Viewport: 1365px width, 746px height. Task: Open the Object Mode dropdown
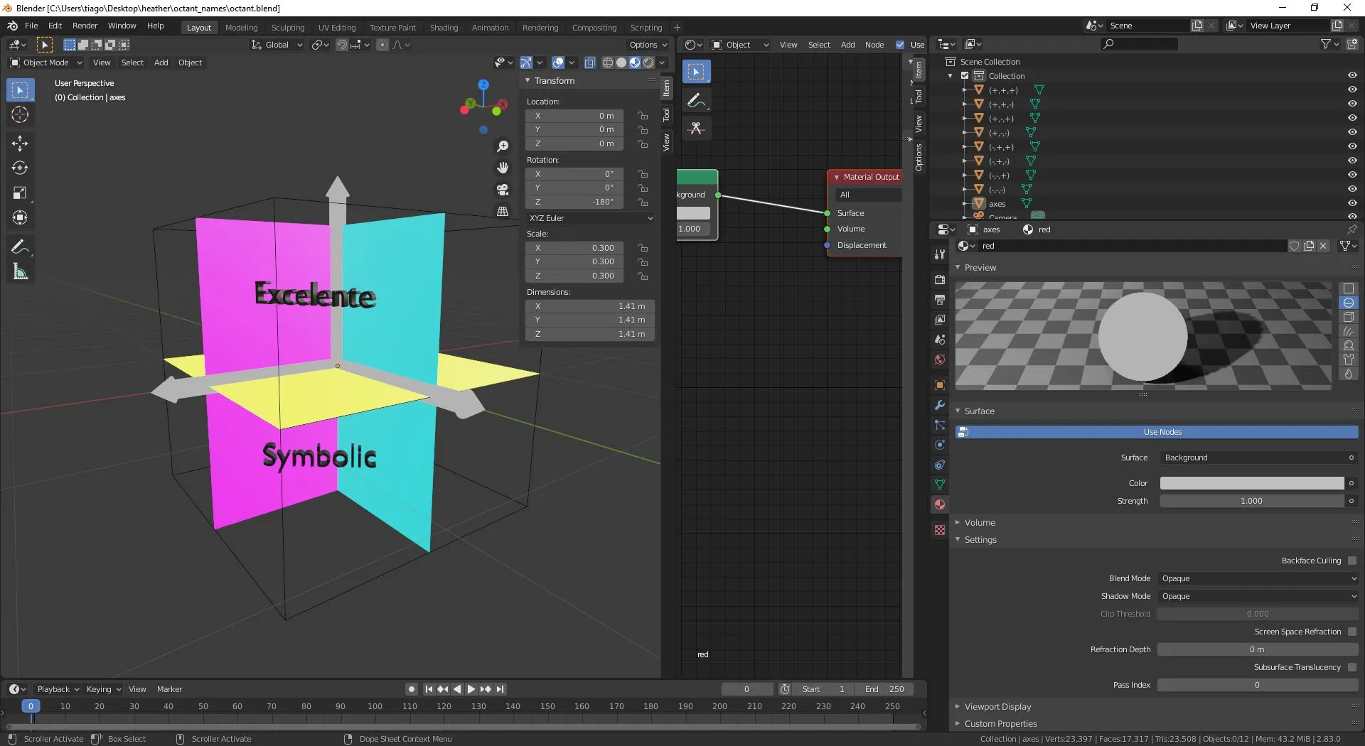[46, 63]
